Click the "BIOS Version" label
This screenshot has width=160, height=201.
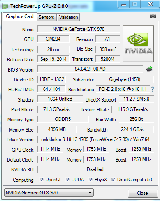21,70
